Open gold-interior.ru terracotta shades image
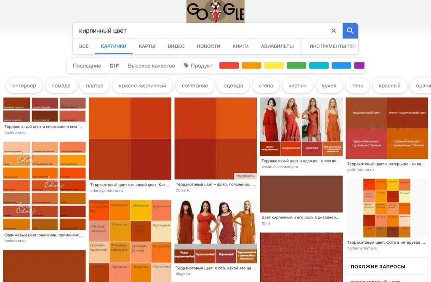This screenshot has width=431, height=282. (387, 128)
